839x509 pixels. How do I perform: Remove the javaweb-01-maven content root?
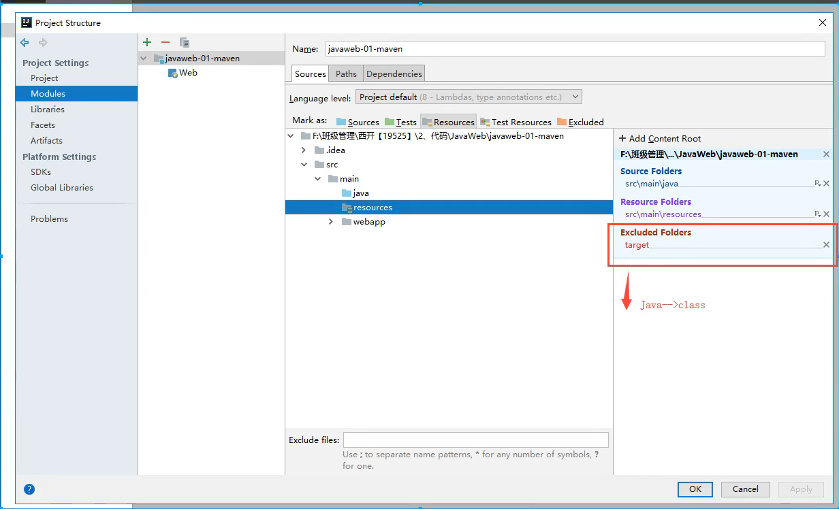(x=827, y=154)
